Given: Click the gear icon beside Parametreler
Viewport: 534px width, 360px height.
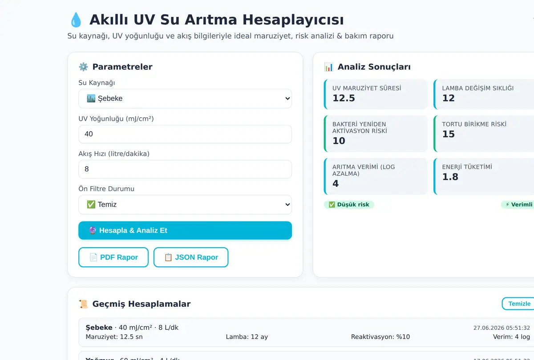Looking at the screenshot, I should 83,67.
